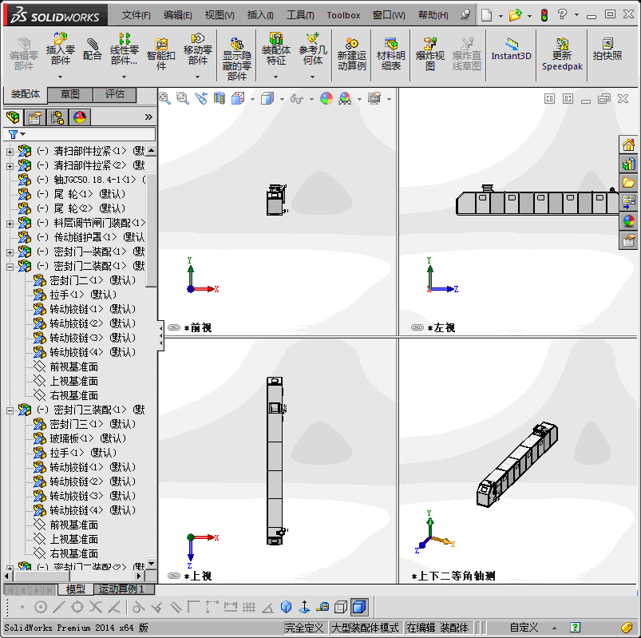The height and width of the screenshot is (638, 641).
Task: Switch to 模型 bottom tab
Action: click(x=76, y=589)
